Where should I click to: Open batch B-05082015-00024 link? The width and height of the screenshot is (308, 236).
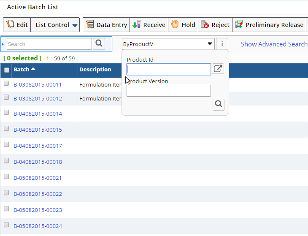point(38,226)
